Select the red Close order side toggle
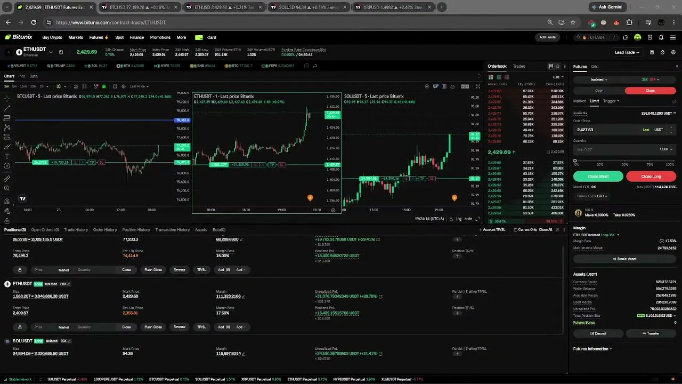This screenshot has height=384, width=682. [650, 91]
